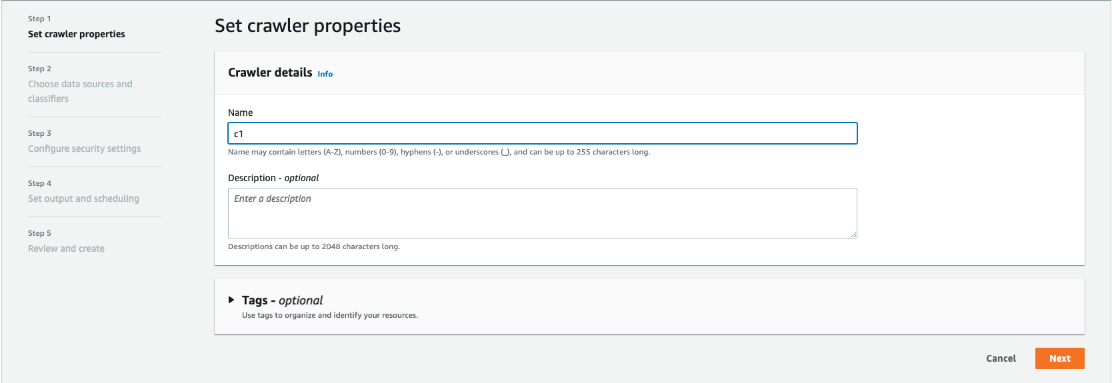Click the Name field label
Viewport: 1112px width, 383px height.
coord(240,113)
